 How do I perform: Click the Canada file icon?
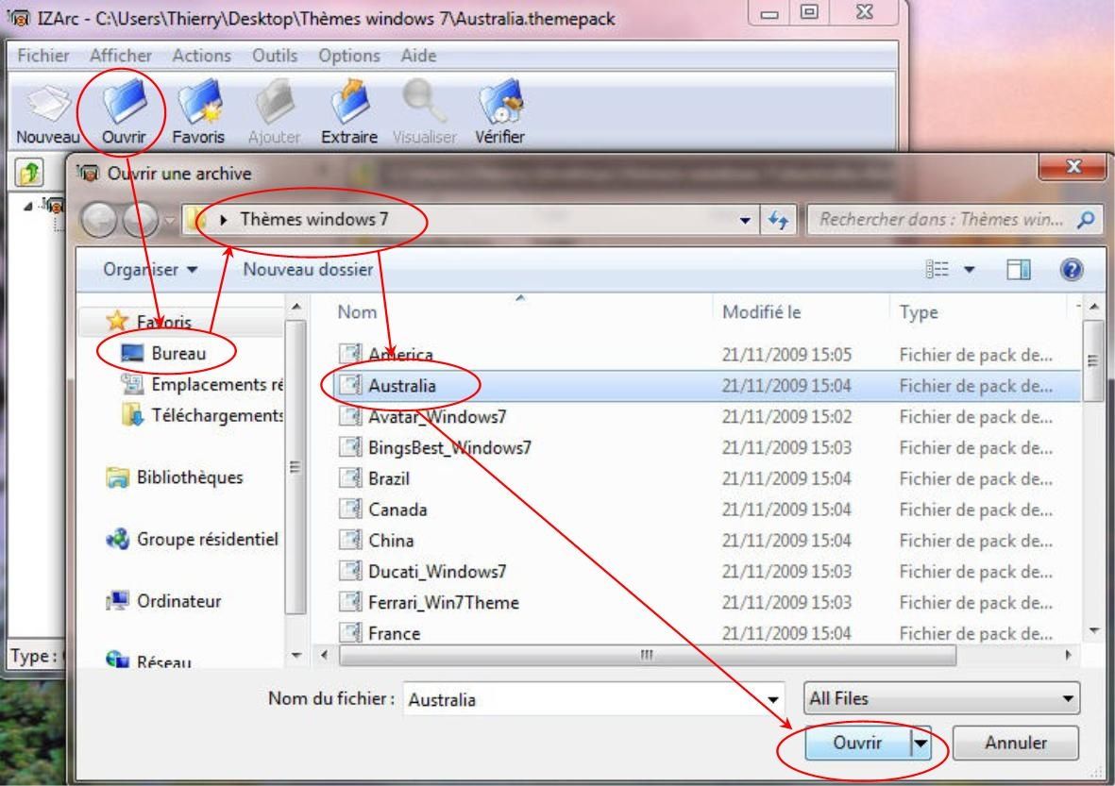pos(350,509)
